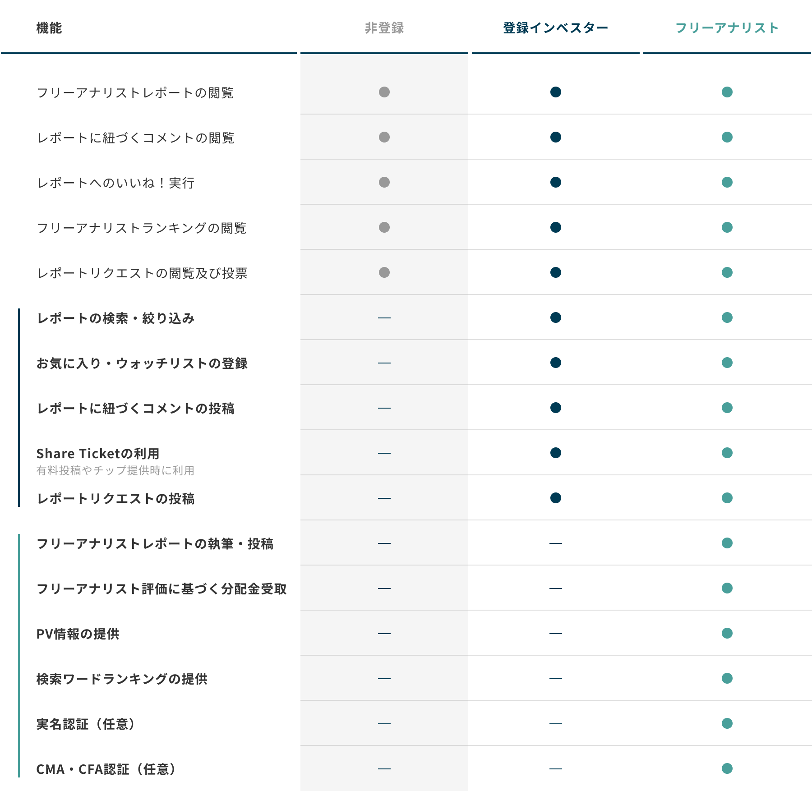This screenshot has width=812, height=791.
Task: Click the レポートリクエストの閲覧及び投票 feature label
Action: 142,273
